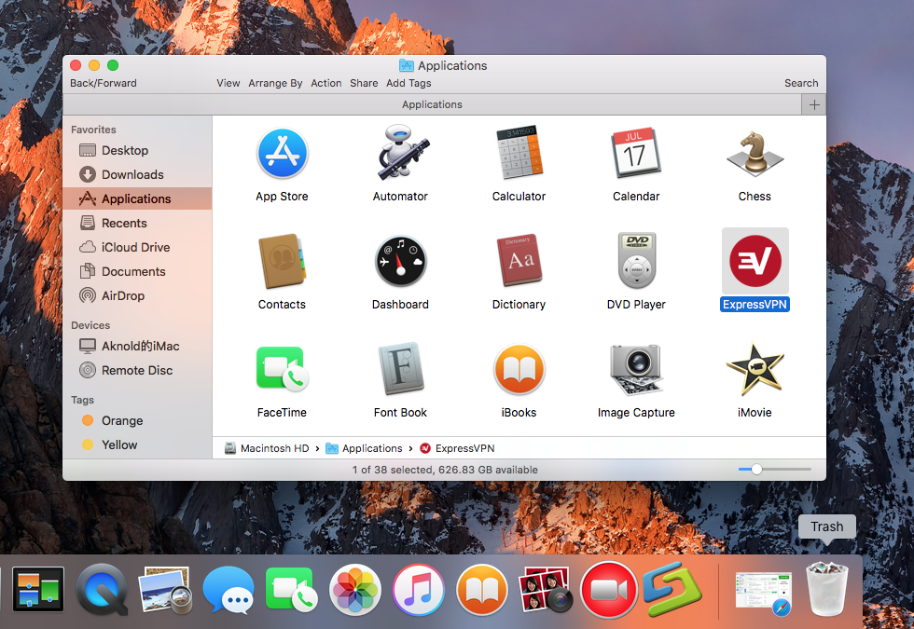
Task: Launch QuickTime Player from the Dock
Action: 103,589
